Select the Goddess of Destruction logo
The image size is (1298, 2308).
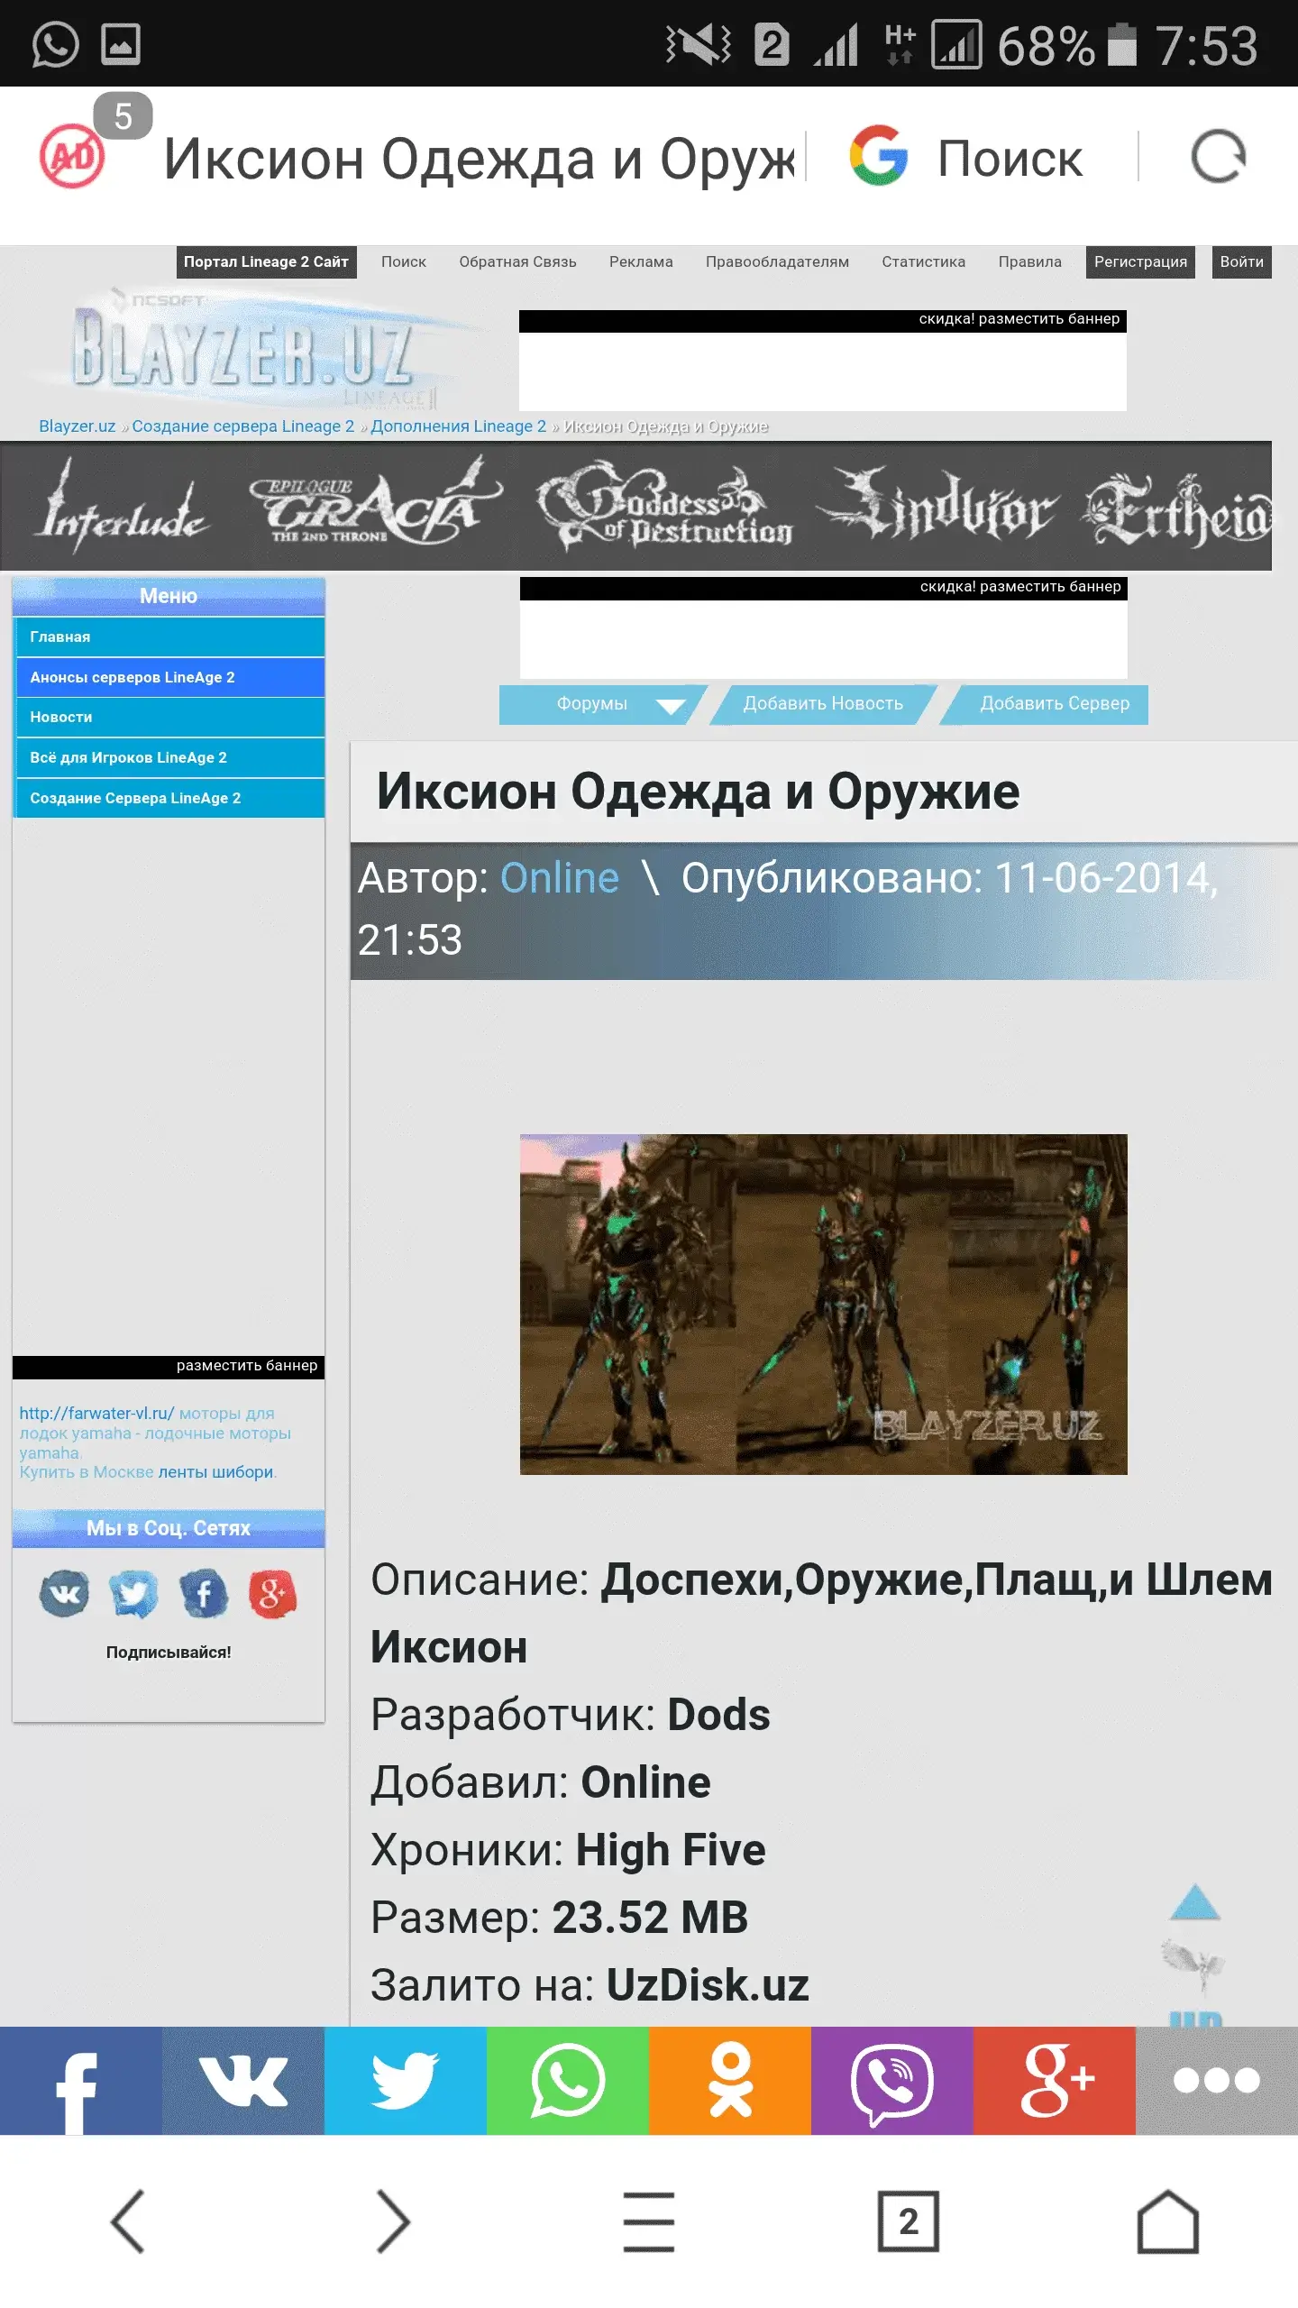[x=665, y=507]
